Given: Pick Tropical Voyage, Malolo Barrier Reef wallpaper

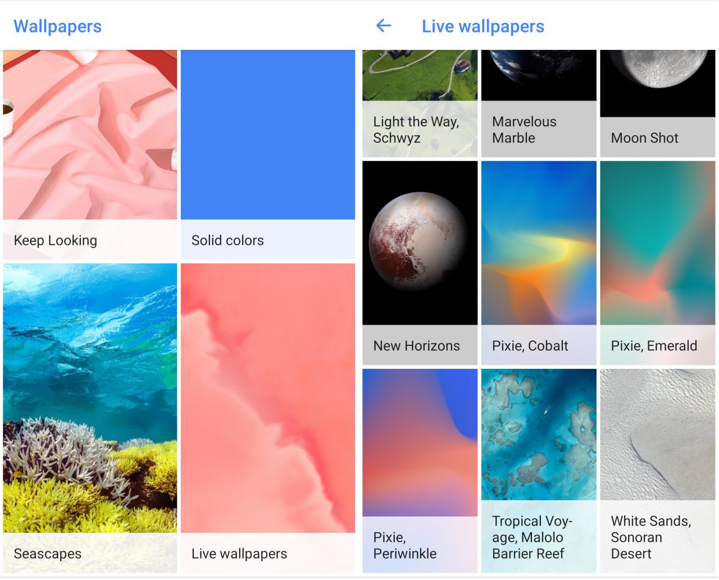Looking at the screenshot, I should [x=539, y=471].
